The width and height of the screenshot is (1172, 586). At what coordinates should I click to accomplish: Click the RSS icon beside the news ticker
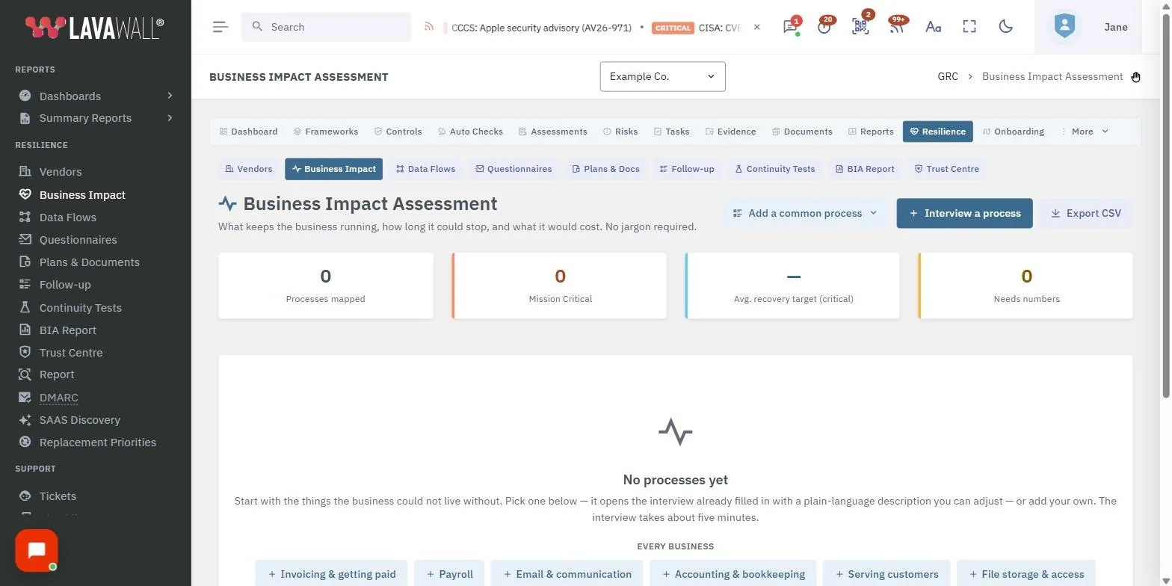point(429,27)
